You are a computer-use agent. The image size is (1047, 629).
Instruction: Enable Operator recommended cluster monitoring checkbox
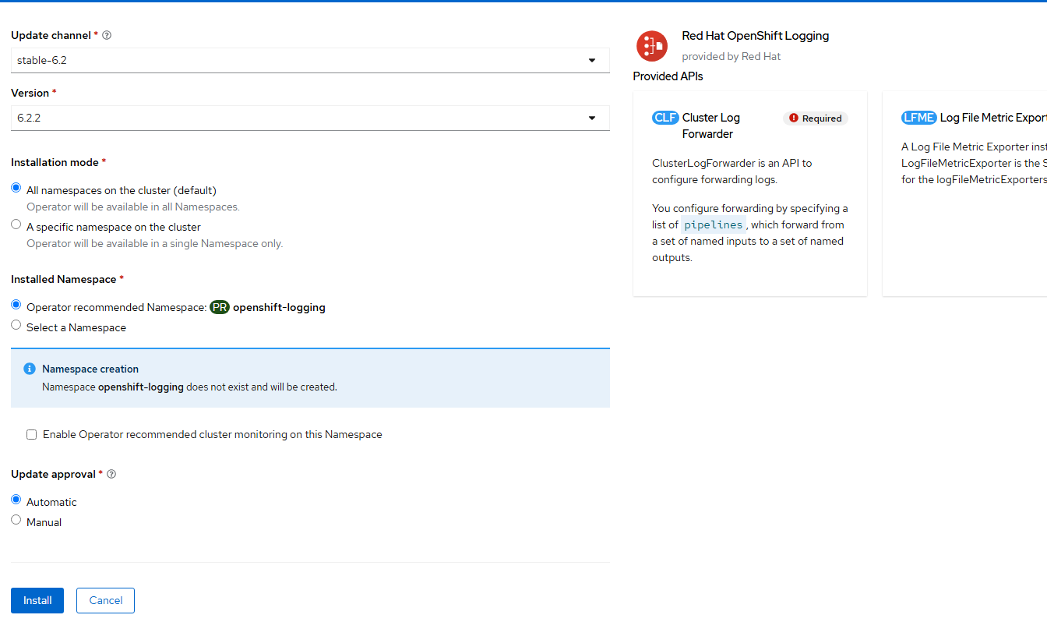[32, 435]
